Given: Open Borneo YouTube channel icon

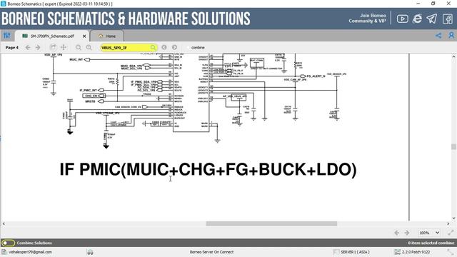Looking at the screenshot, I should click(x=402, y=19).
